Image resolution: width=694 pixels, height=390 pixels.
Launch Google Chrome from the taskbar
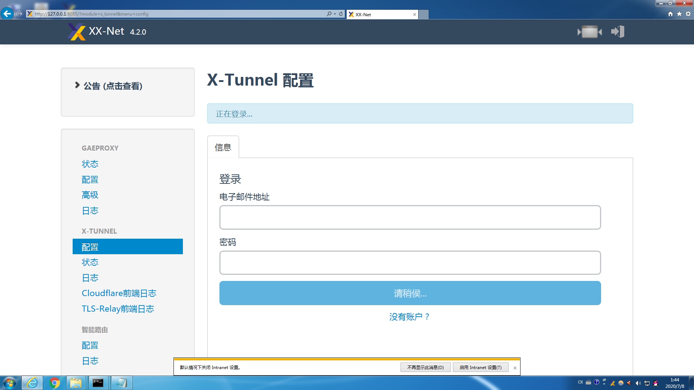tap(53, 382)
